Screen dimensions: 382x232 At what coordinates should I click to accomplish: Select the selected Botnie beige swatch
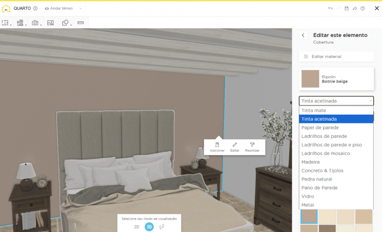coord(309,216)
